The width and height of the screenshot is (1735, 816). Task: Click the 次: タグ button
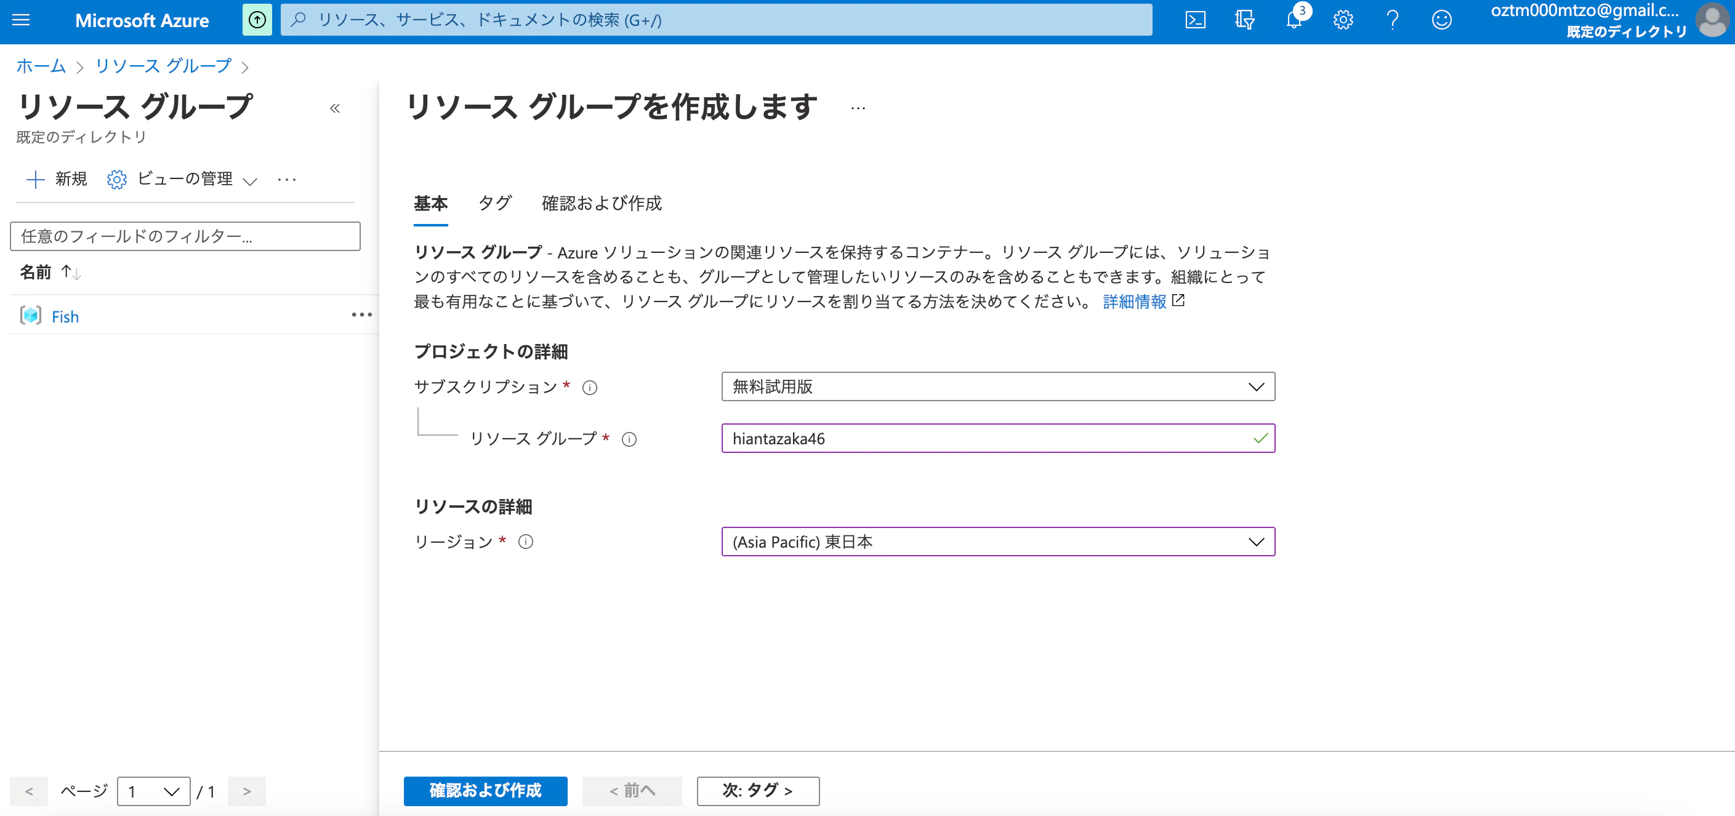(x=758, y=791)
